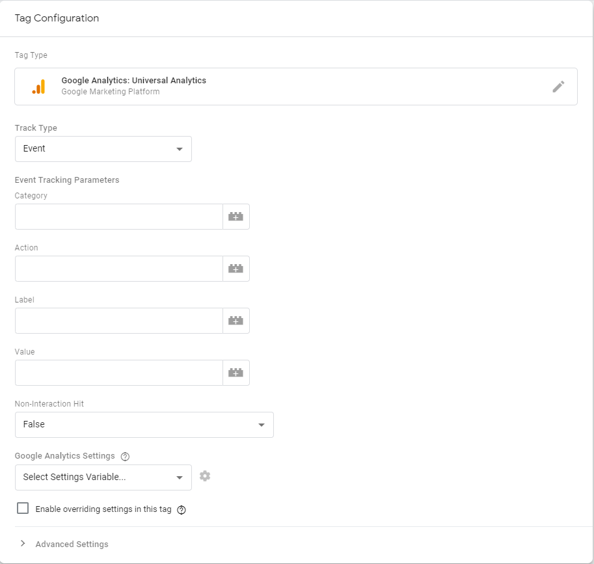Viewport: 594px width, 564px height.
Task: Focus the Label input field
Action: click(x=119, y=321)
